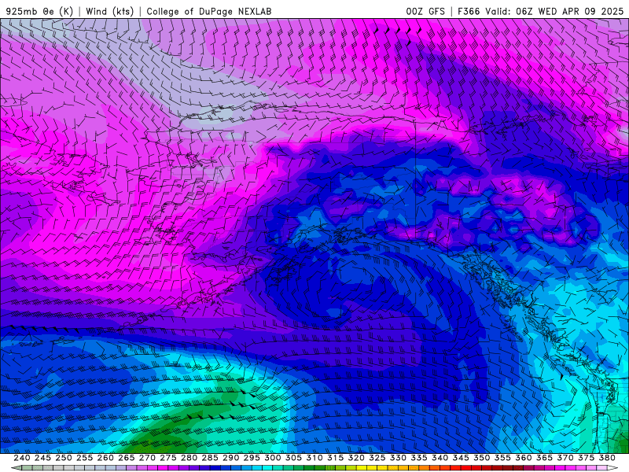Click the 255 legend label
The image size is (629, 472).
click(84, 458)
